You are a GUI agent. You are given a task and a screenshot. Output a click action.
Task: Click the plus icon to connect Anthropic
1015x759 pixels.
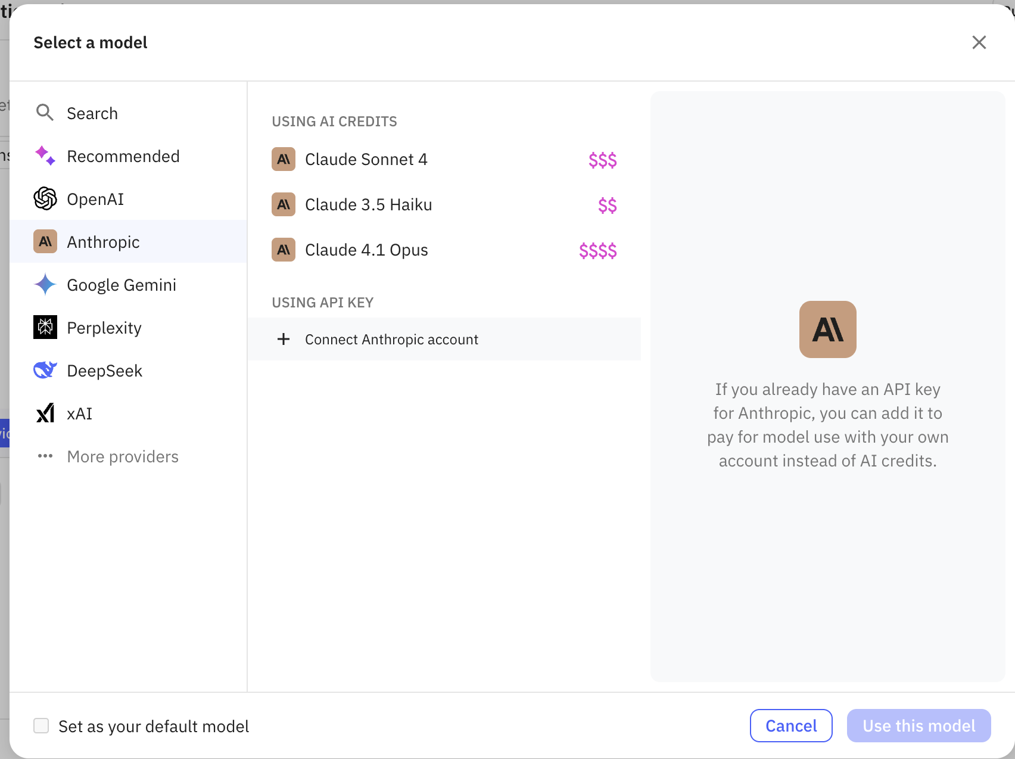(x=284, y=339)
